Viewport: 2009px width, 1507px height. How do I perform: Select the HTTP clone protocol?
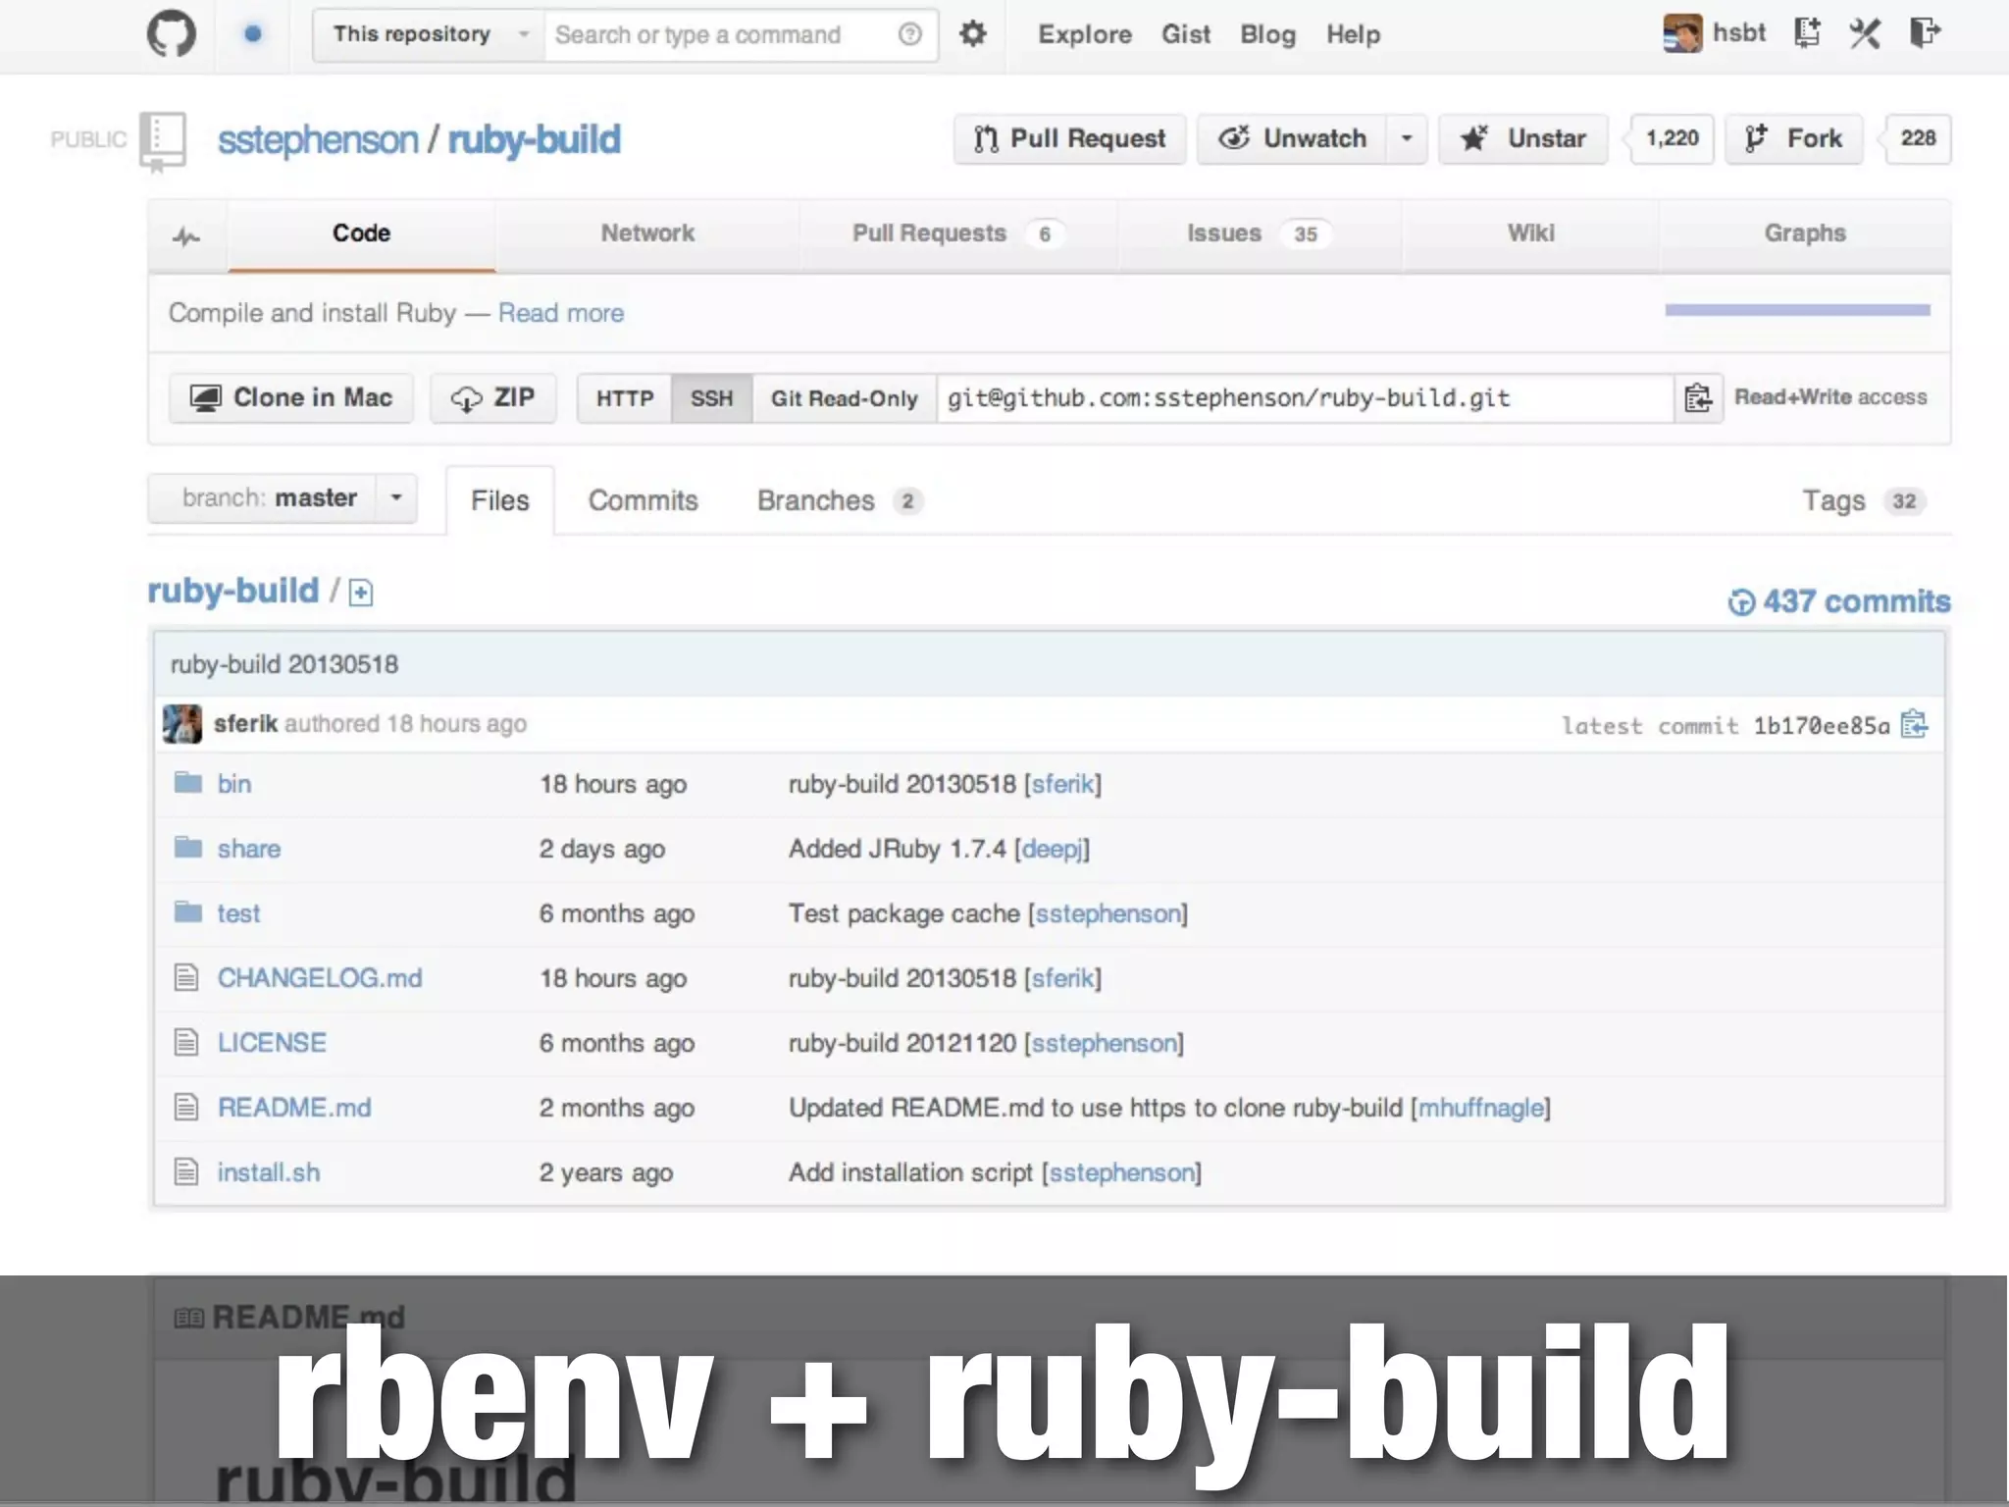(625, 398)
